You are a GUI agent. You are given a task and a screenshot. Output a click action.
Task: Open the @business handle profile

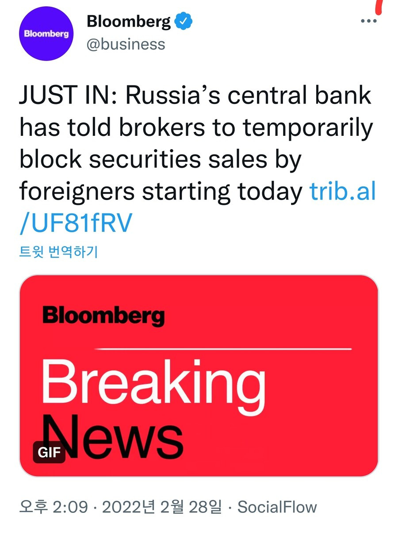click(126, 45)
